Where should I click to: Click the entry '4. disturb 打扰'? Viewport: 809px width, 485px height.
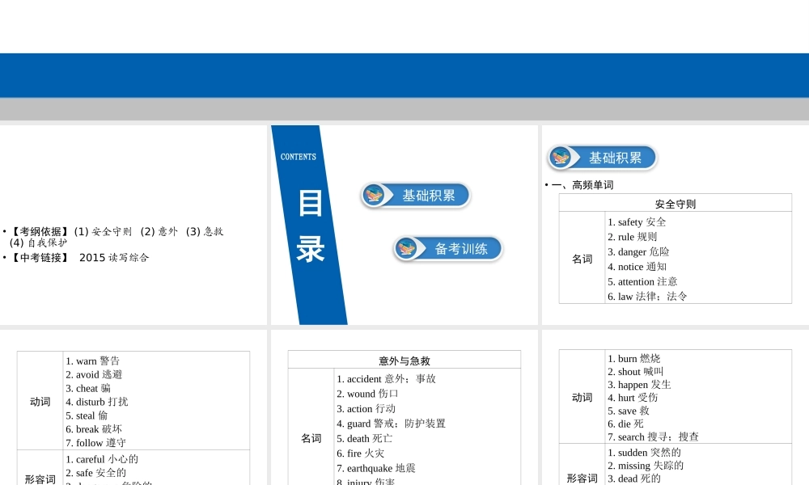click(96, 402)
